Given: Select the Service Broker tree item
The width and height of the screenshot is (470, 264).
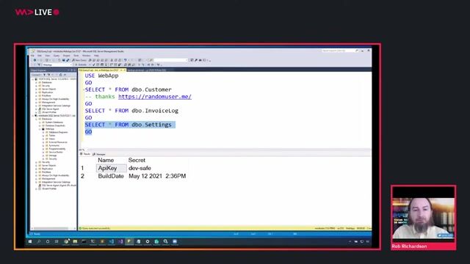Looking at the screenshot, I should pyautogui.click(x=56, y=152).
